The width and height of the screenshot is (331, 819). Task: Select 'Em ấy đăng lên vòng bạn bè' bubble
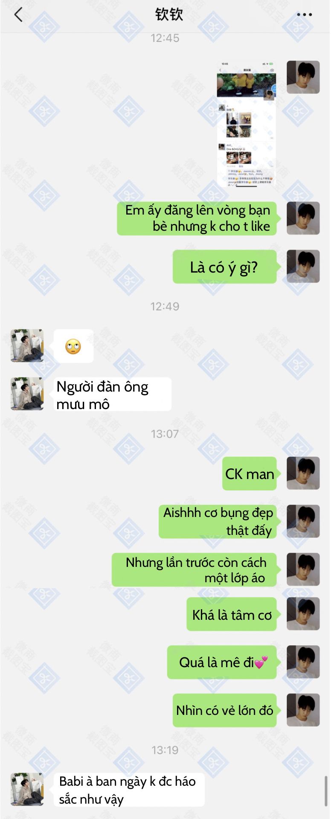(197, 218)
